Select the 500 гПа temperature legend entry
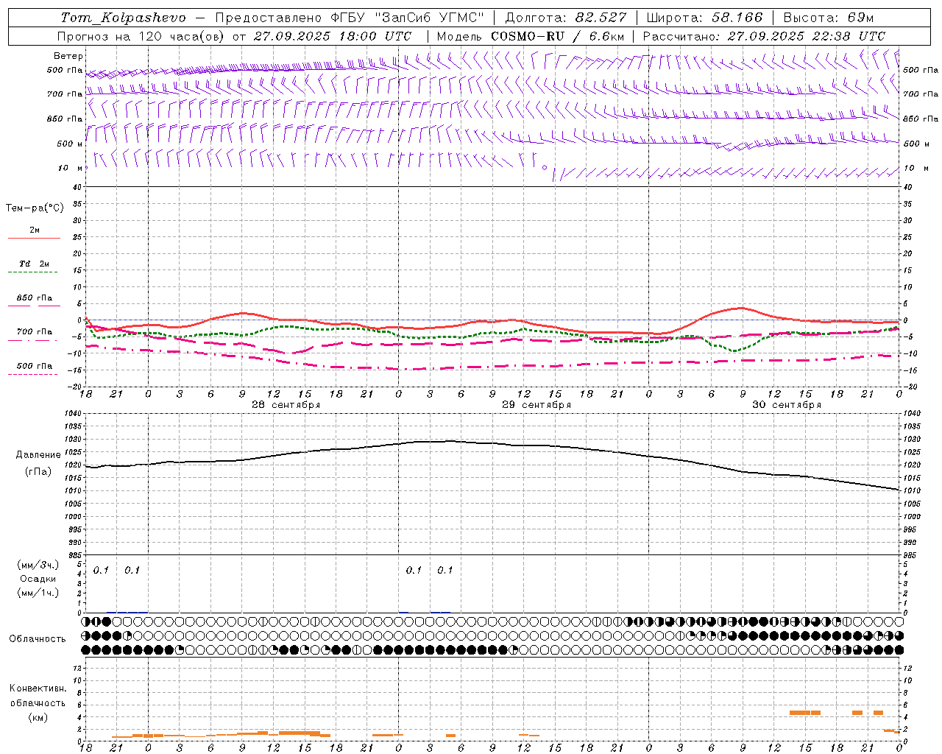942x754 pixels. click(35, 366)
